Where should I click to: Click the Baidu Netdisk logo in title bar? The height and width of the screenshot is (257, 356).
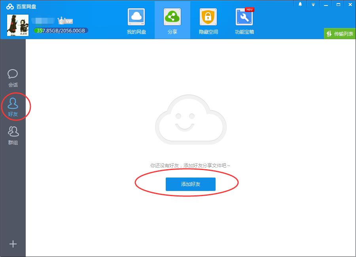pyautogui.click(x=10, y=6)
